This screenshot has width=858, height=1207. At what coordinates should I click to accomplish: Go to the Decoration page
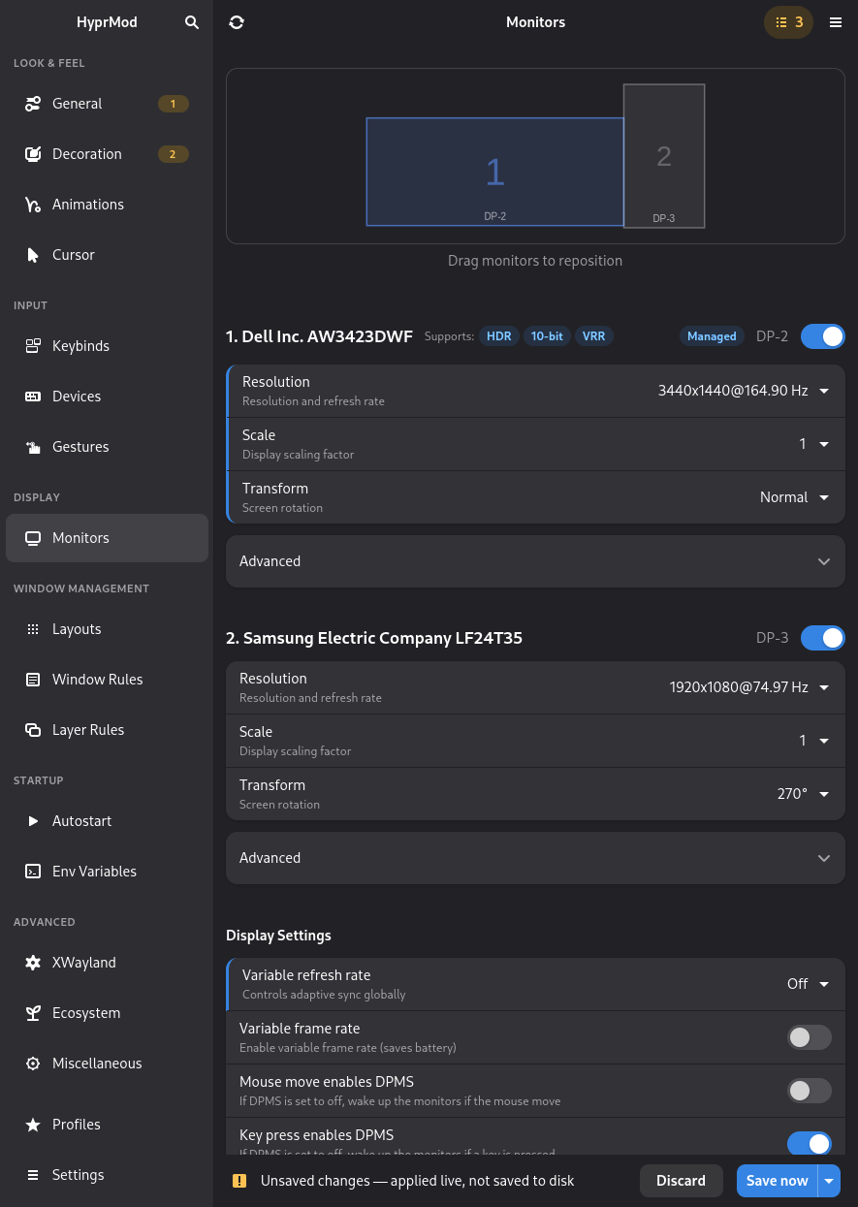(x=107, y=154)
